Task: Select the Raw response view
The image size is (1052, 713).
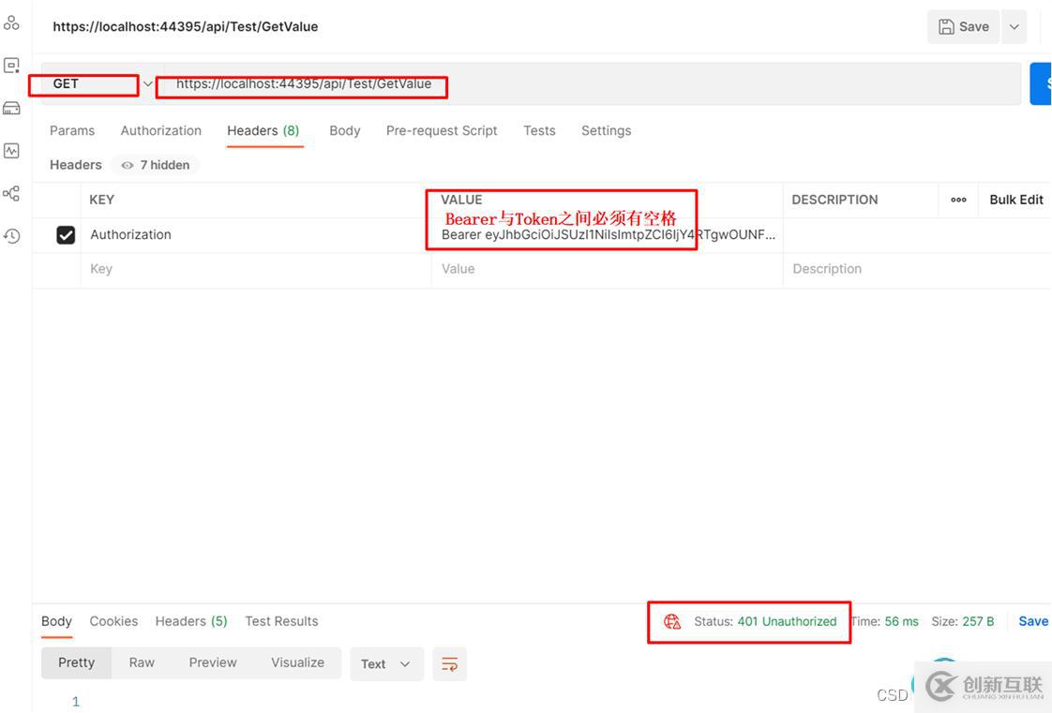Action: (x=142, y=662)
